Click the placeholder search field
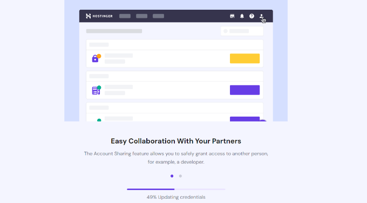 (x=242, y=31)
